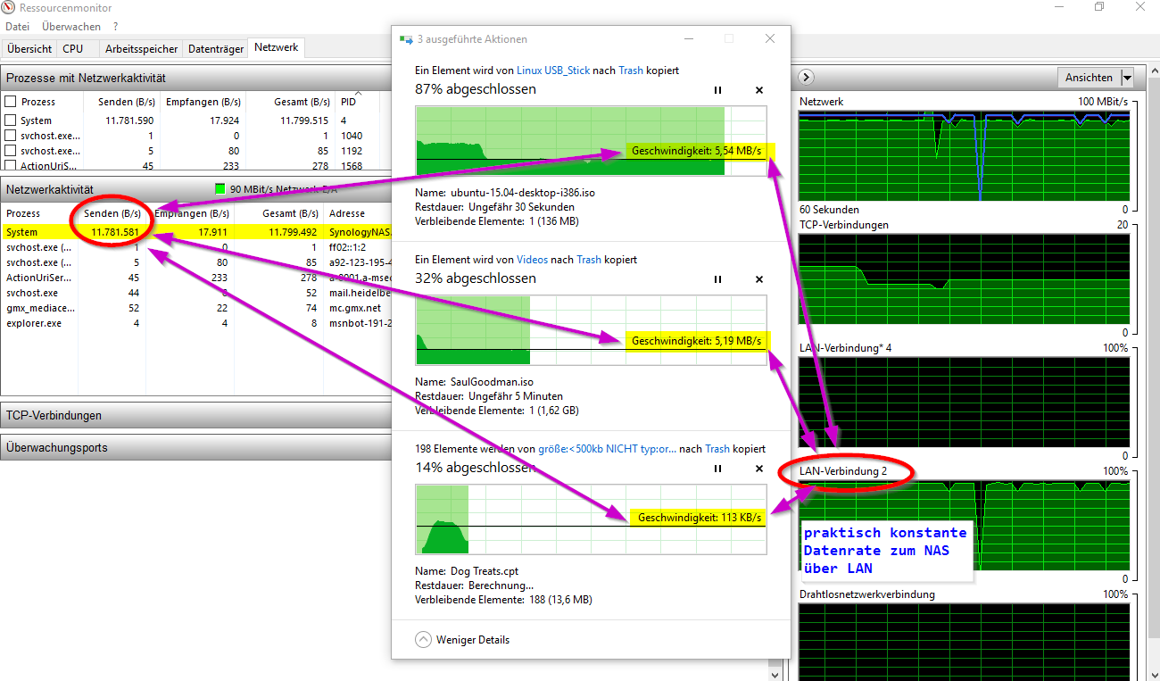Sort by the Gesamt (B/s) column in Netzwerkaktivität
This screenshot has height=681, width=1160.
pyautogui.click(x=290, y=213)
